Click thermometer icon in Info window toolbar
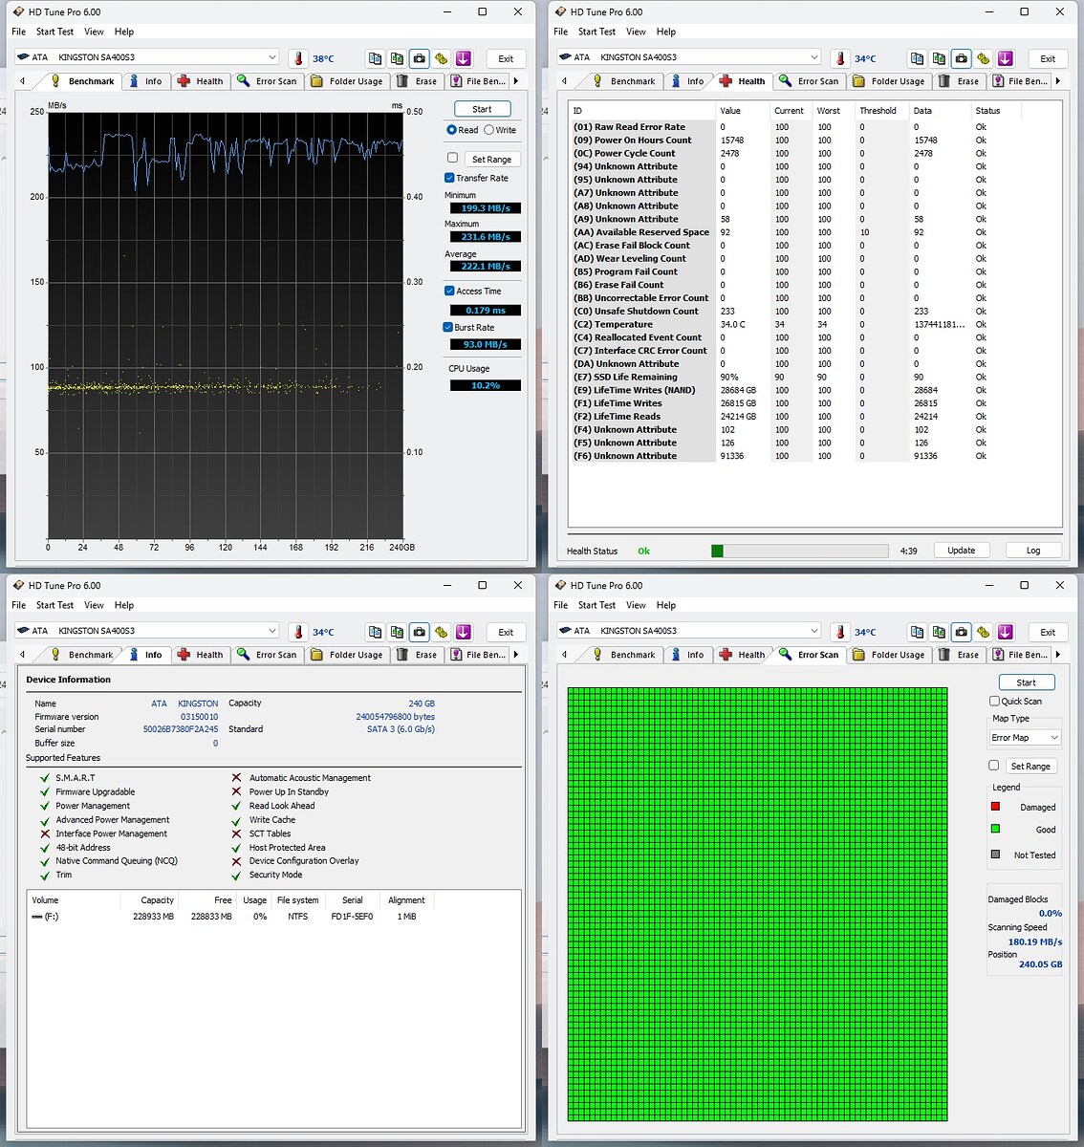Viewport: 1084px width, 1147px height. coord(298,632)
